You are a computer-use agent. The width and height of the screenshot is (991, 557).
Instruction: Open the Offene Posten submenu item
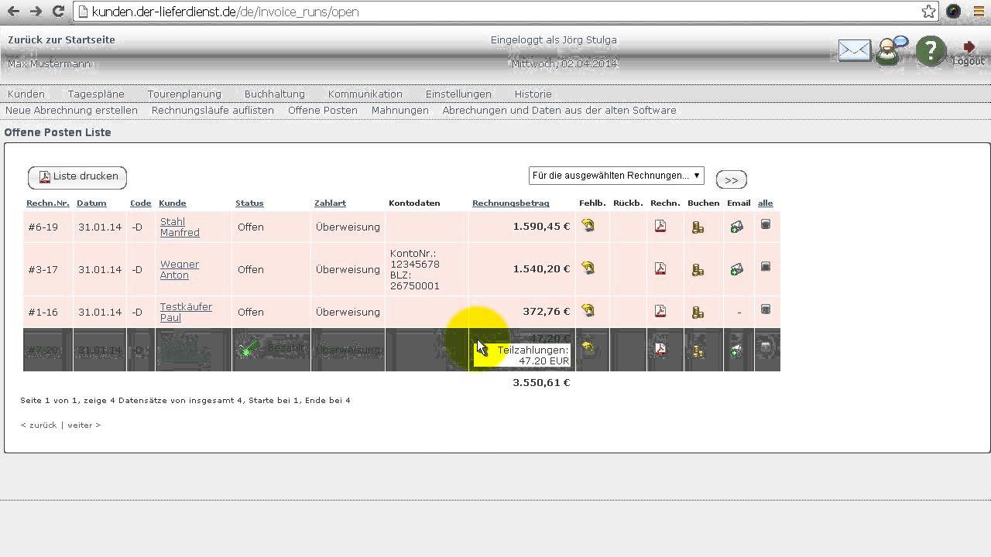coord(323,110)
